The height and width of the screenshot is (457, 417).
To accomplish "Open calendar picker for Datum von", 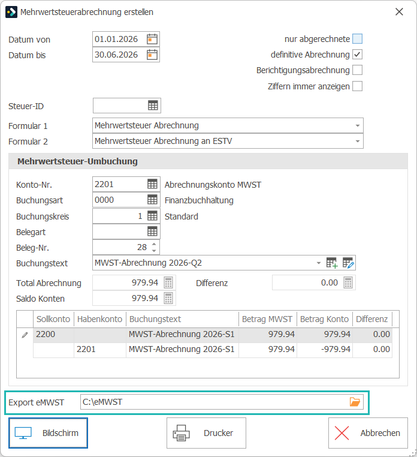I will click(x=152, y=39).
